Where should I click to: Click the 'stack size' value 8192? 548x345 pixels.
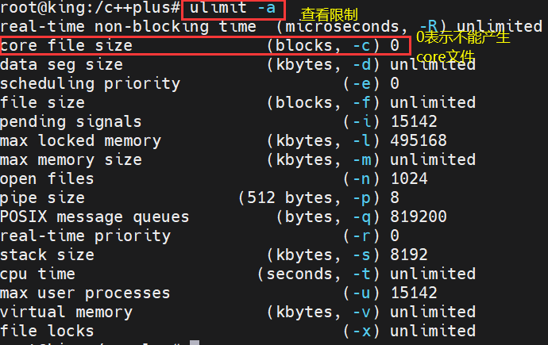tap(409, 255)
